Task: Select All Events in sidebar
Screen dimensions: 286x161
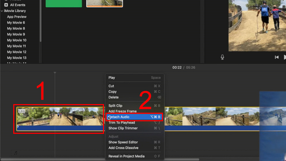Action: pyautogui.click(x=18, y=5)
